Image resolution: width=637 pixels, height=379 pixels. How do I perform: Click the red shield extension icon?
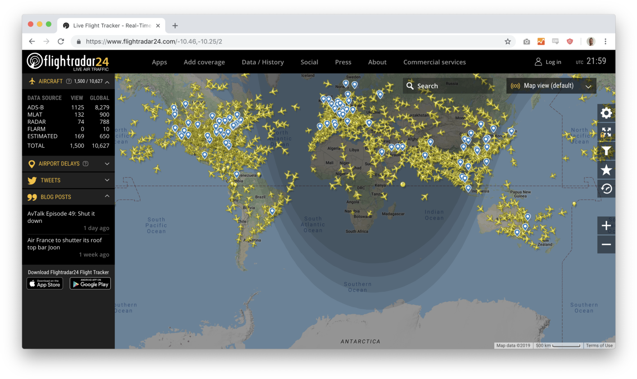[570, 41]
